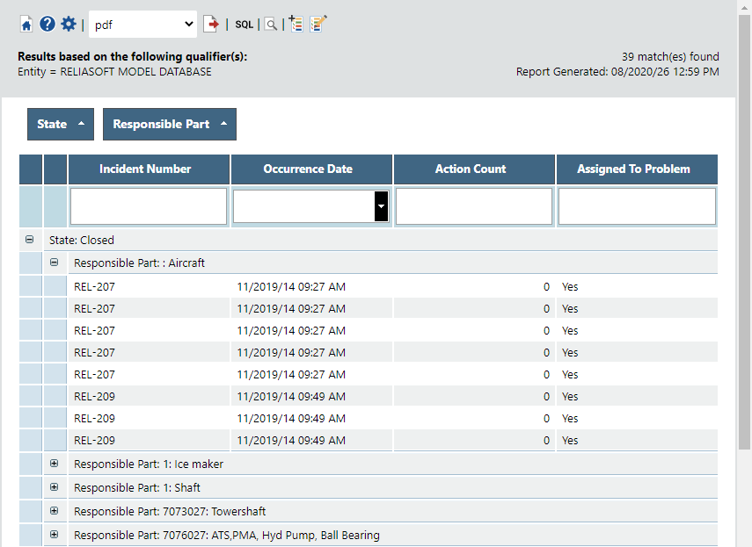The height and width of the screenshot is (547, 752).
Task: Show the SQL query for this report
Action: 244,25
